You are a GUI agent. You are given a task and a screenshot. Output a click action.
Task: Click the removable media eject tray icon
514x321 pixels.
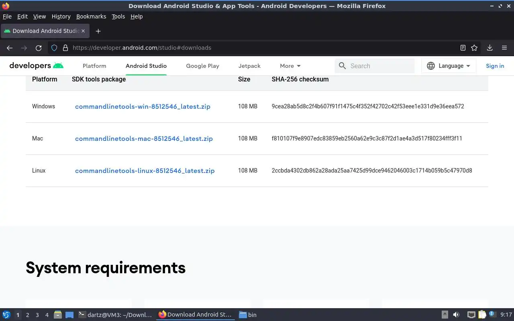[x=445, y=315]
